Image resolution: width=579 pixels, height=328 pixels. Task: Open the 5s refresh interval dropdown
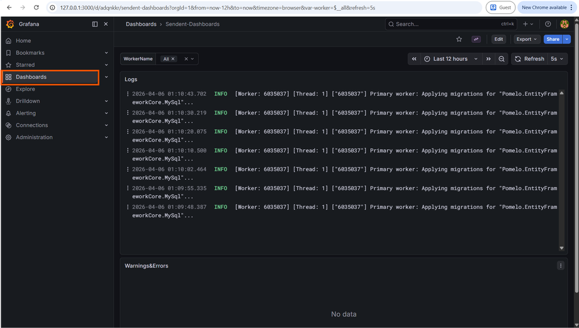pos(557,59)
